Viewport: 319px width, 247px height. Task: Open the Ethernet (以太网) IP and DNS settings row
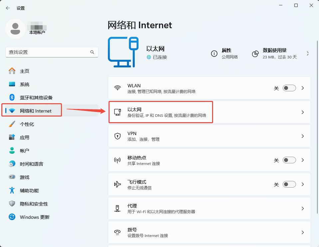tap(209, 112)
